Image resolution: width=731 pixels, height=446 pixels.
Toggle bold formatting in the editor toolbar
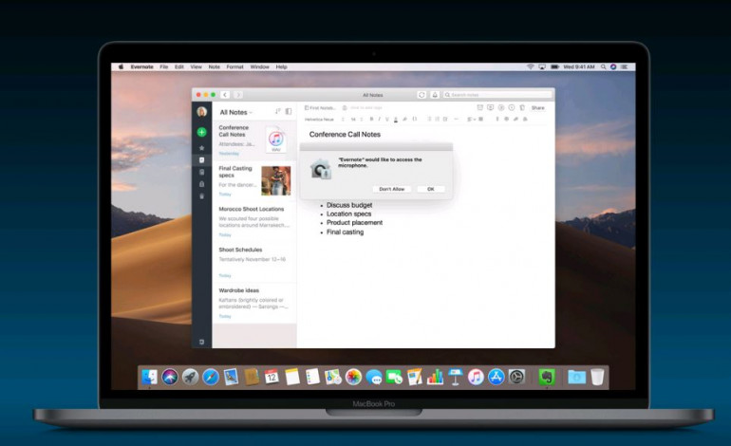[x=371, y=120]
